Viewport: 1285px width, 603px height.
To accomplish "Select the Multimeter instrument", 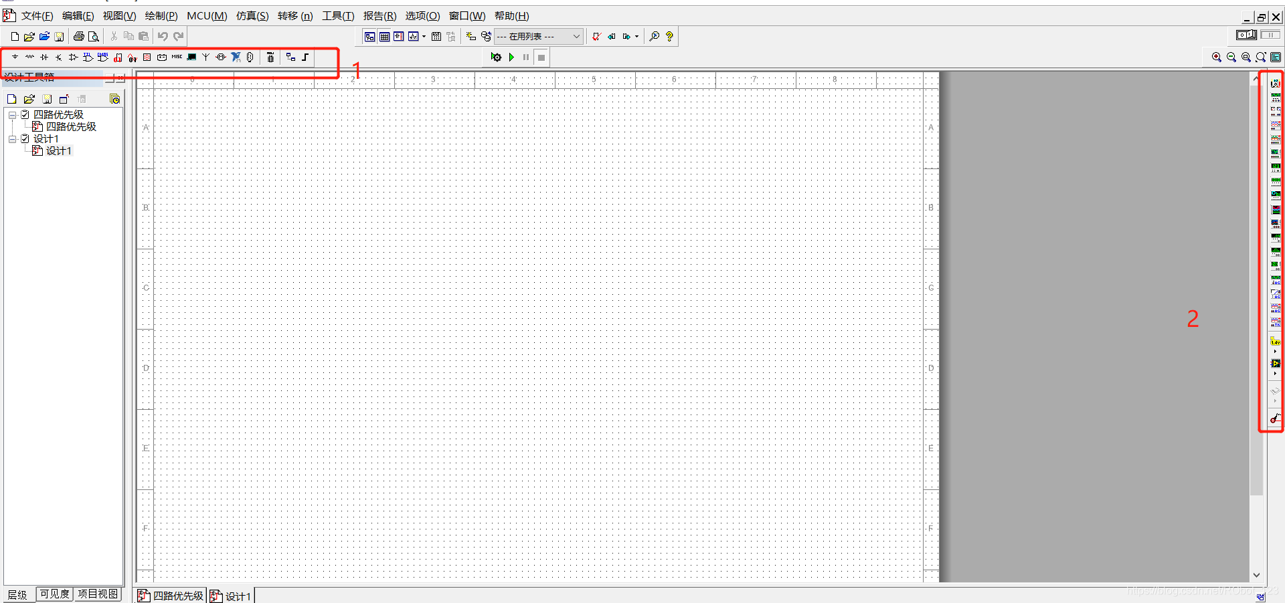I will 1276,83.
